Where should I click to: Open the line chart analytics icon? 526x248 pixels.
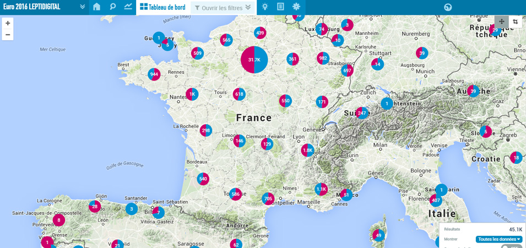pyautogui.click(x=128, y=7)
